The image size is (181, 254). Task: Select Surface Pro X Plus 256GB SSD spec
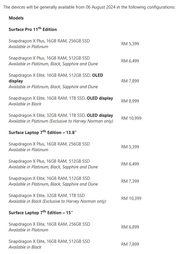point(49,41)
